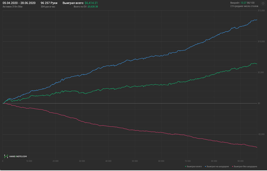
Task: Click the end of the green total line
Action: [257, 64]
